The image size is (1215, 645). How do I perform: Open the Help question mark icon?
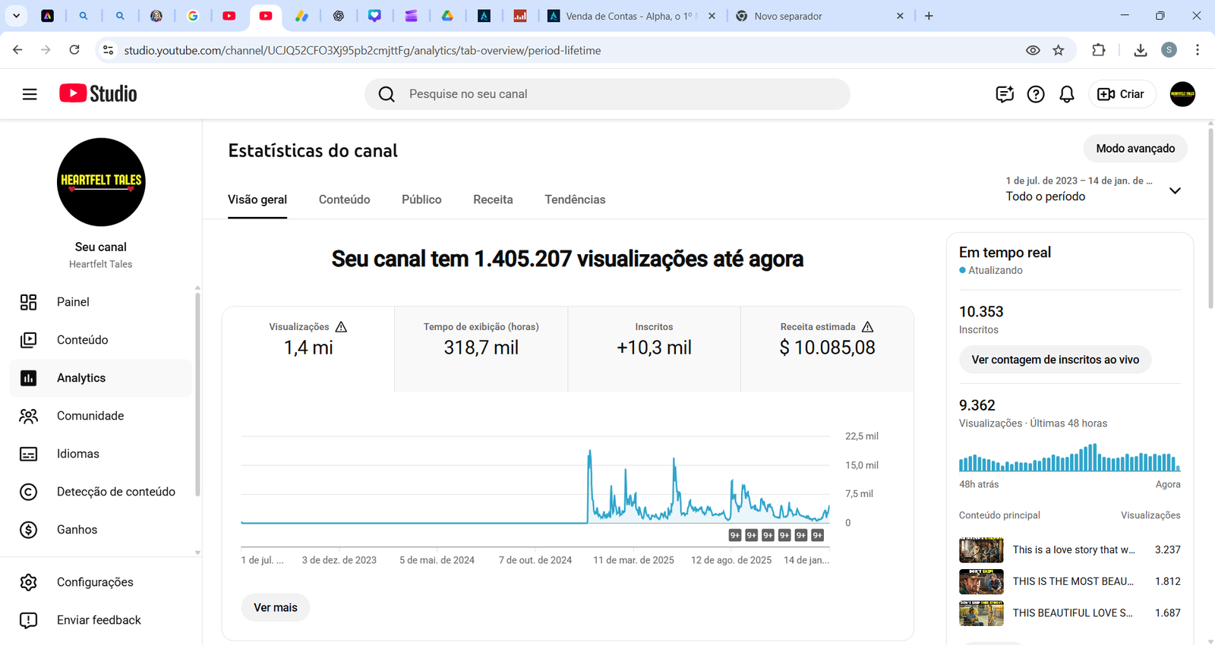pos(1036,94)
